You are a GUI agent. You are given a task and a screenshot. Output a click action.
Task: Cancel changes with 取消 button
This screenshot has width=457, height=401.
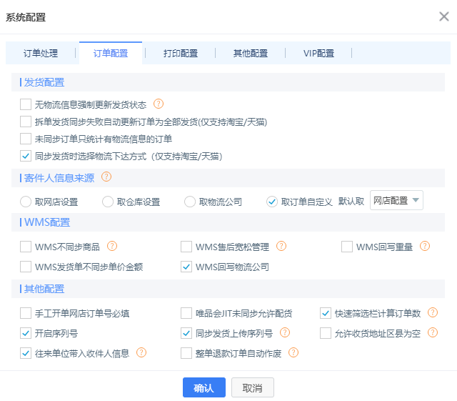[252, 387]
